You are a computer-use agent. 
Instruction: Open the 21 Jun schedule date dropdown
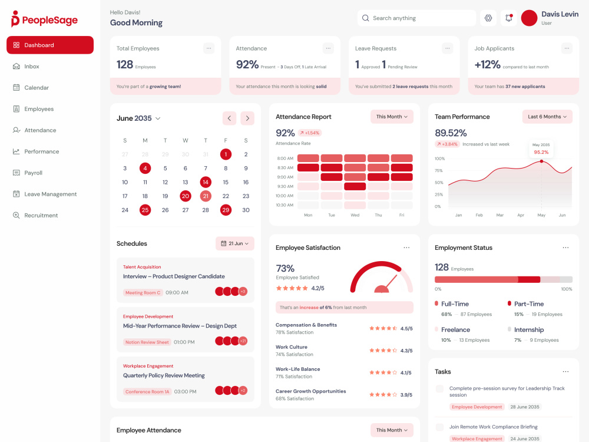[235, 243]
